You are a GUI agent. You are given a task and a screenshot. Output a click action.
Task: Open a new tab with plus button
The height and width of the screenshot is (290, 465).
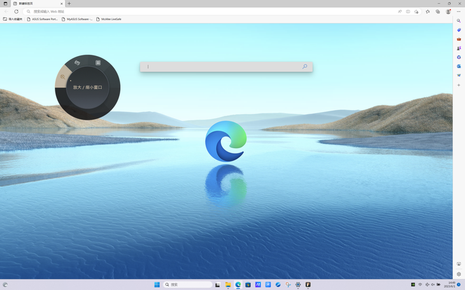tap(69, 4)
